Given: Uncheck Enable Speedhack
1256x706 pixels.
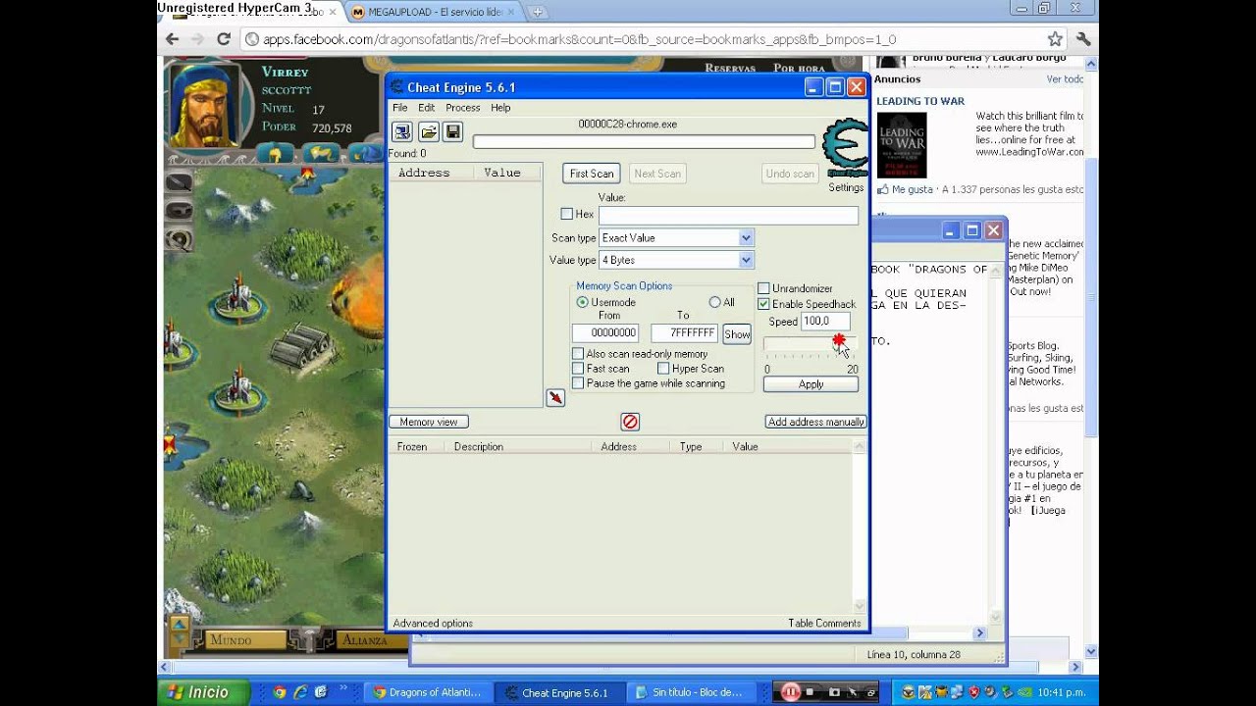Looking at the screenshot, I should coord(763,304).
